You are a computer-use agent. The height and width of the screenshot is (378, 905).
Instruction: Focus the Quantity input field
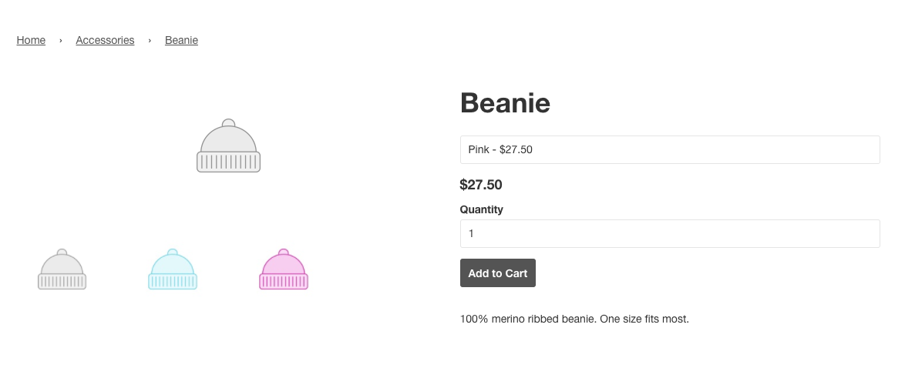click(x=670, y=233)
